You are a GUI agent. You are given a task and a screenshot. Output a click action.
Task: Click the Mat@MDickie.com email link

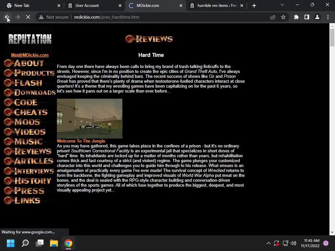pyautogui.click(x=30, y=55)
